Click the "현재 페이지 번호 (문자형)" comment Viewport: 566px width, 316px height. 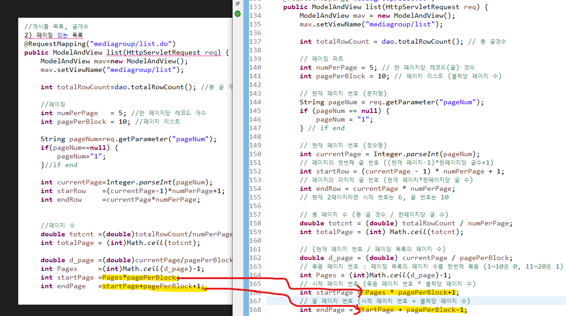click(343, 93)
